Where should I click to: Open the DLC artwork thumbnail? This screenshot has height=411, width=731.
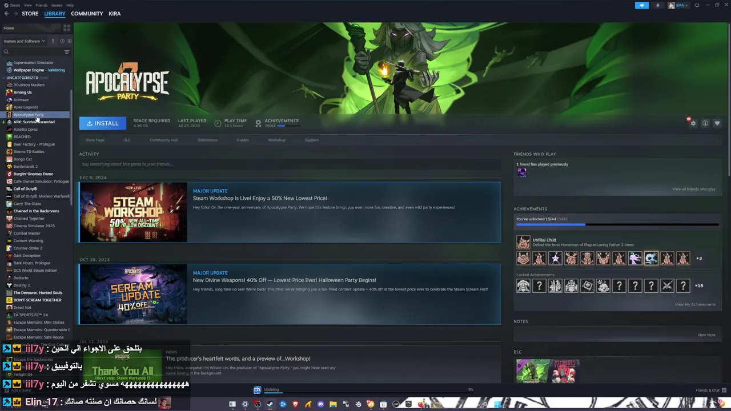[548, 371]
